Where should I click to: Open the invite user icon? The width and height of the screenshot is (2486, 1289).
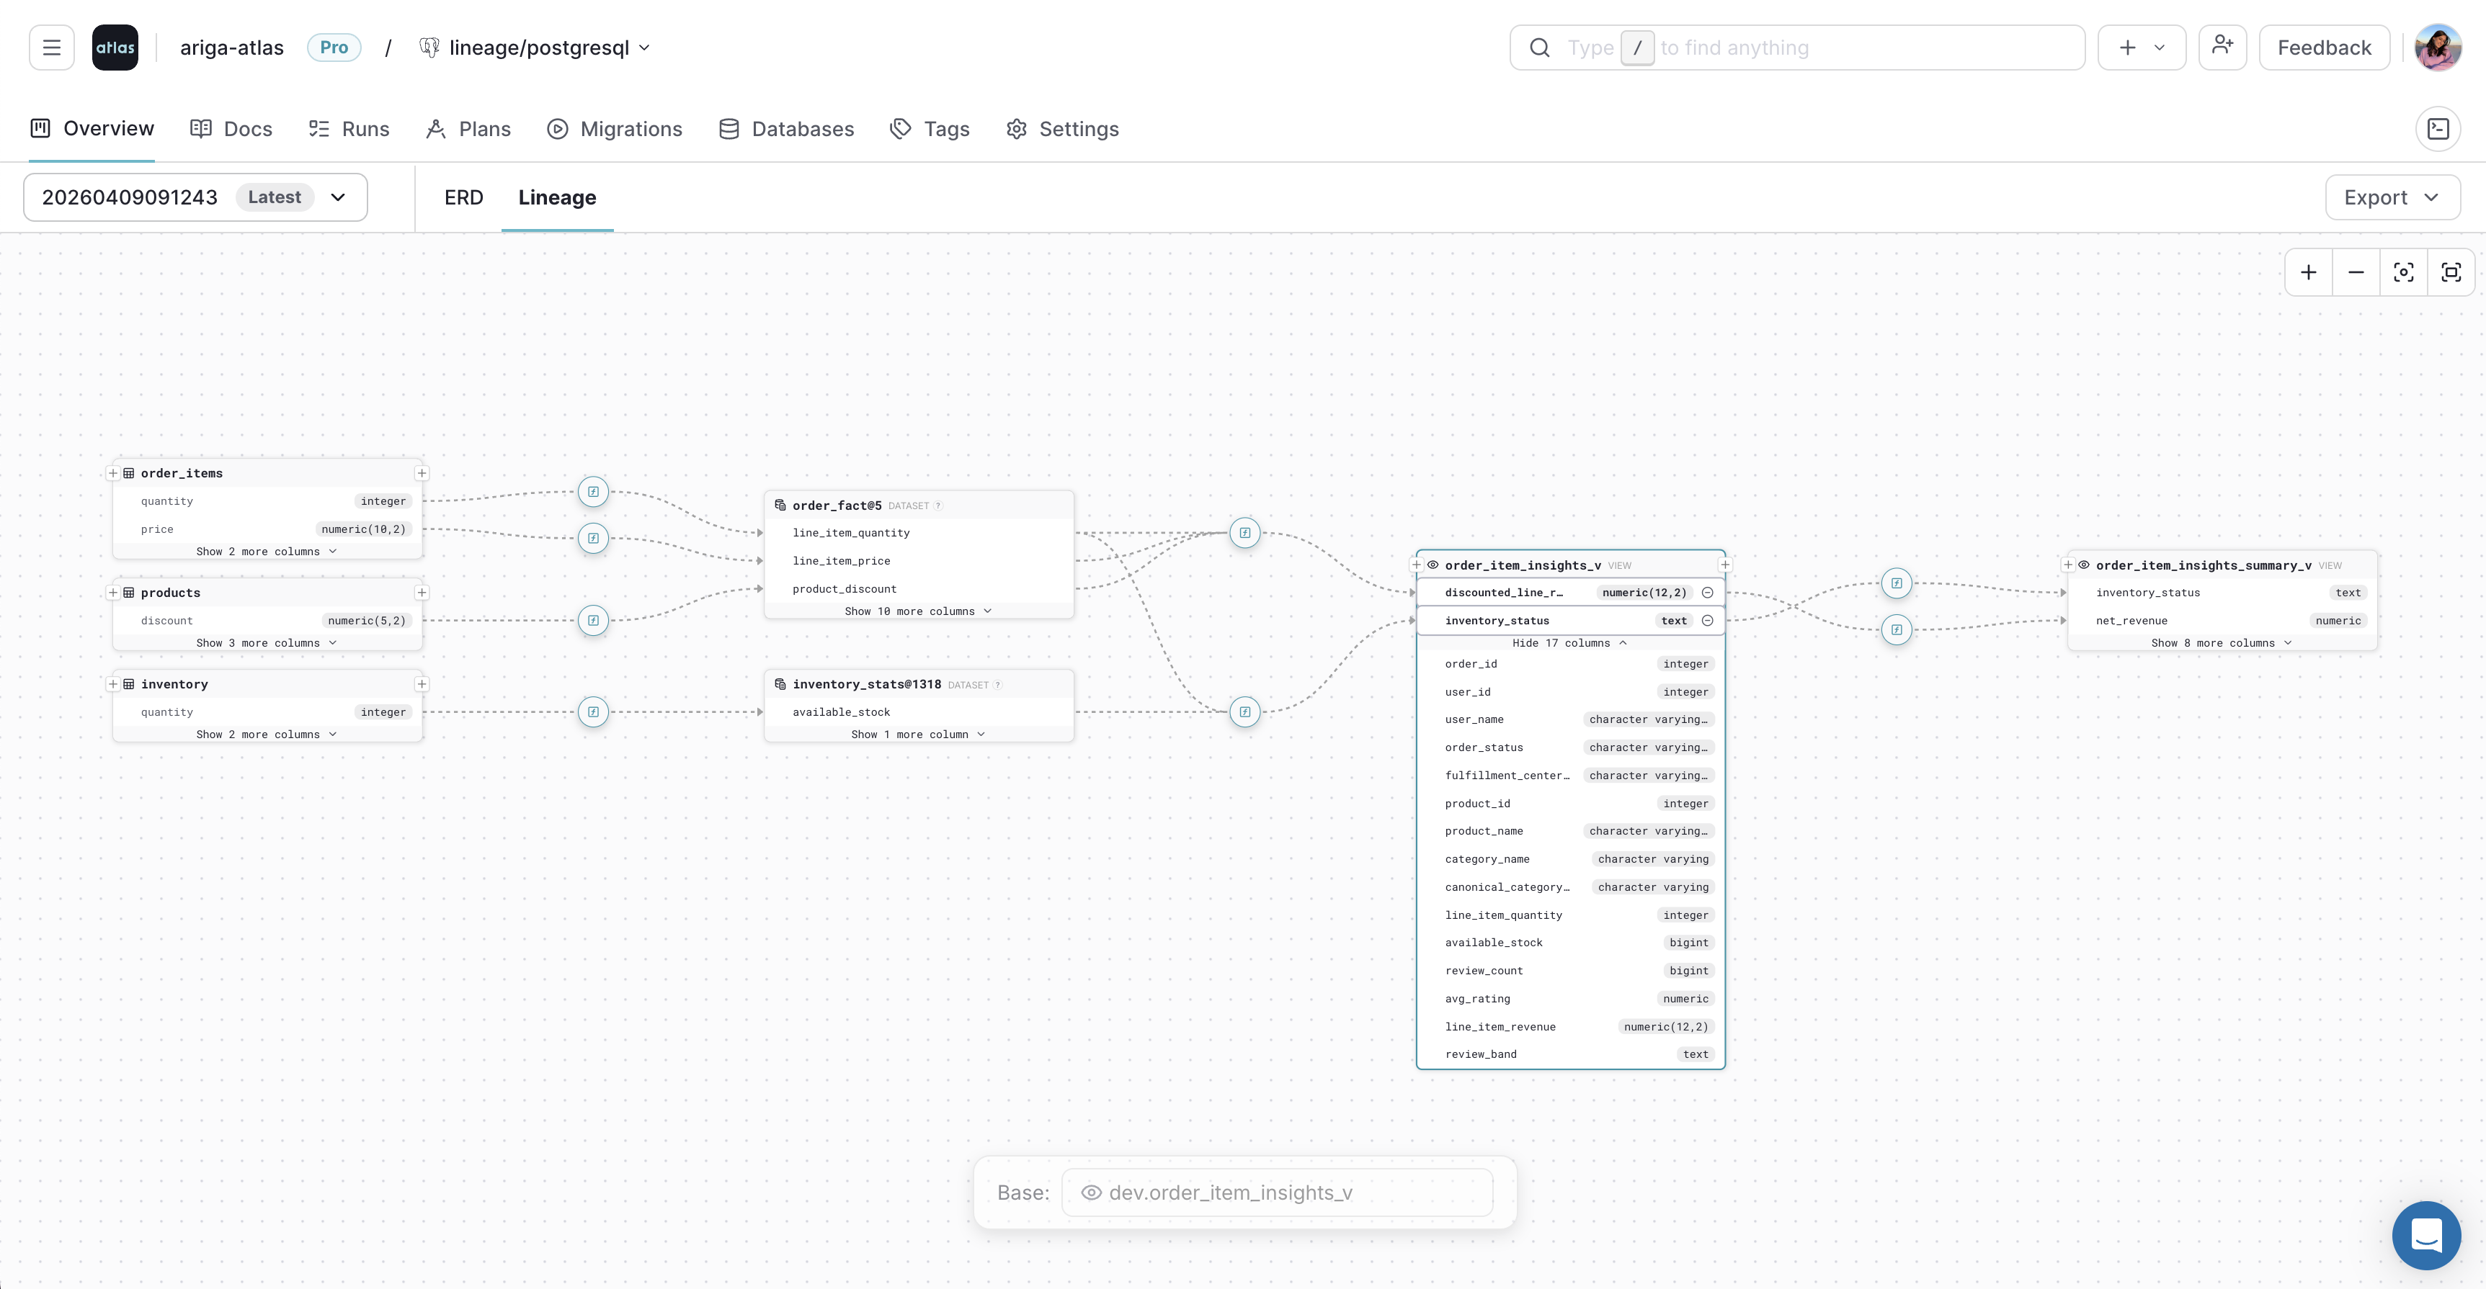coord(2222,46)
